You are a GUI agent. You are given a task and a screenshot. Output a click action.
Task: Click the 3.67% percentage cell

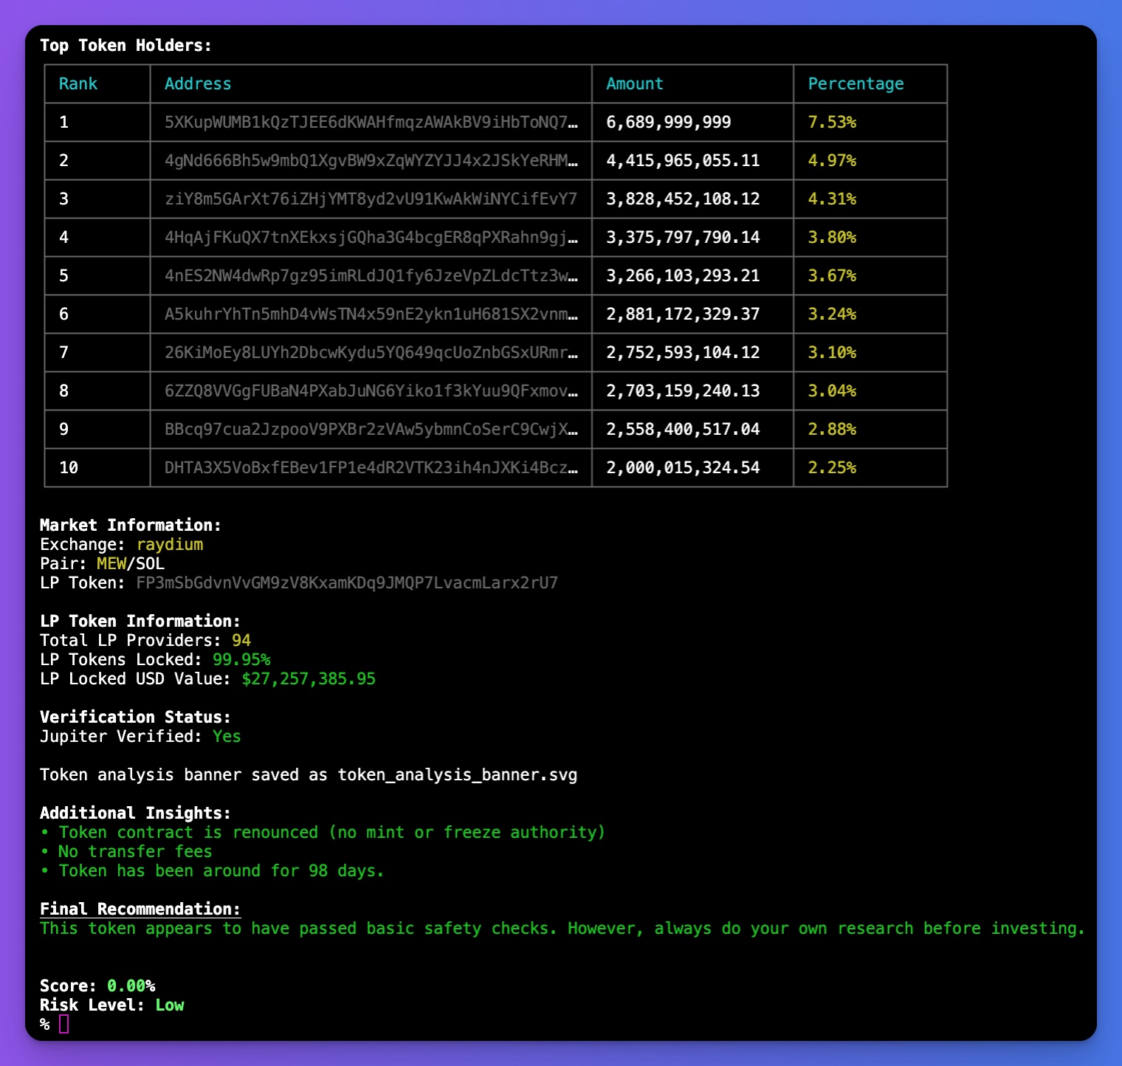(x=832, y=276)
